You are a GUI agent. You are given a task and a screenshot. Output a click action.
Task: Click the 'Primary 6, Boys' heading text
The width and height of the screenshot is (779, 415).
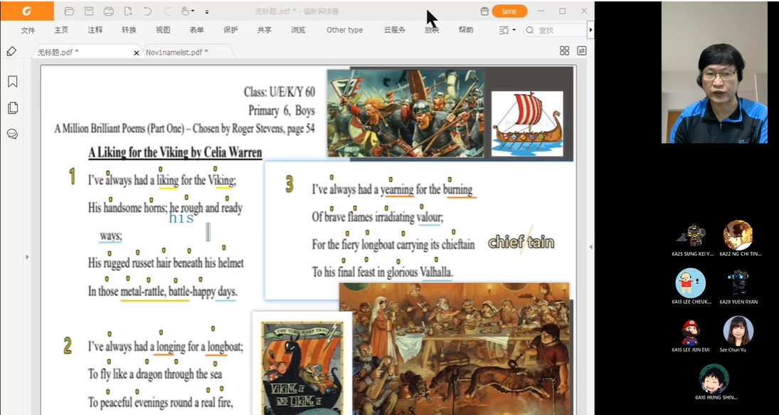[281, 110]
